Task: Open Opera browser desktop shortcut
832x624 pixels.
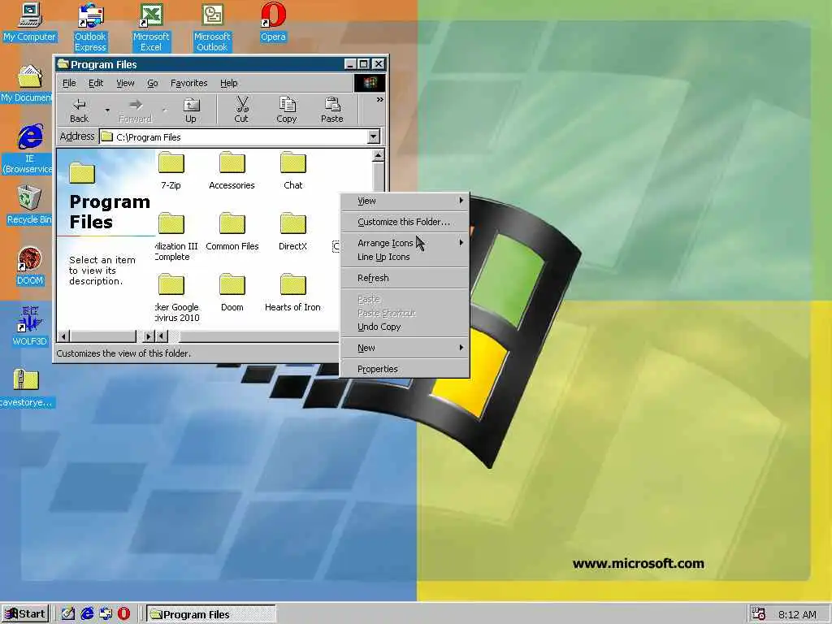Action: (273, 22)
